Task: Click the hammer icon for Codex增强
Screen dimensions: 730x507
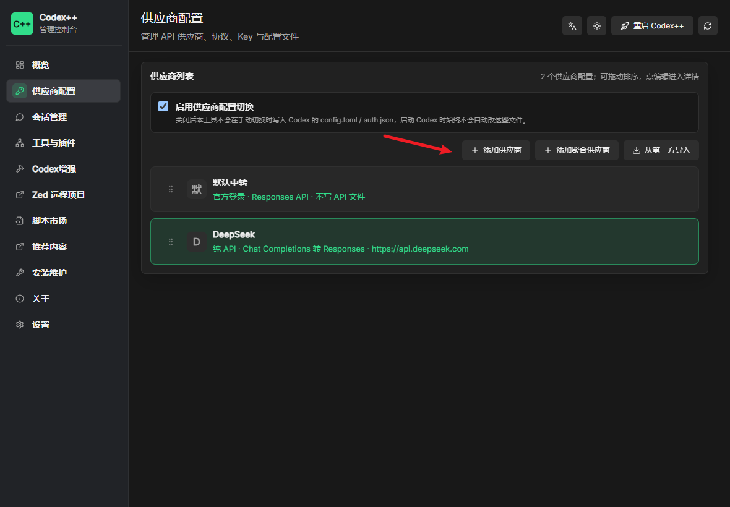Action: (20, 169)
